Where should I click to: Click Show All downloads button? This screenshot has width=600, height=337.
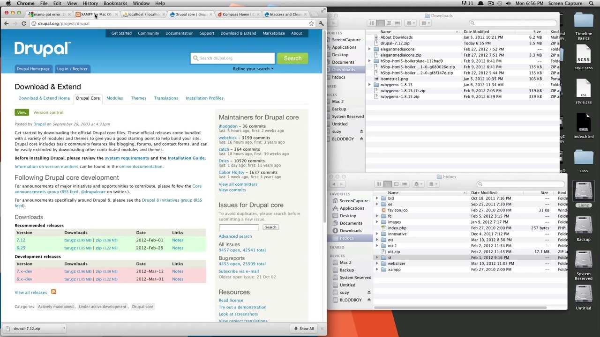click(x=303, y=328)
